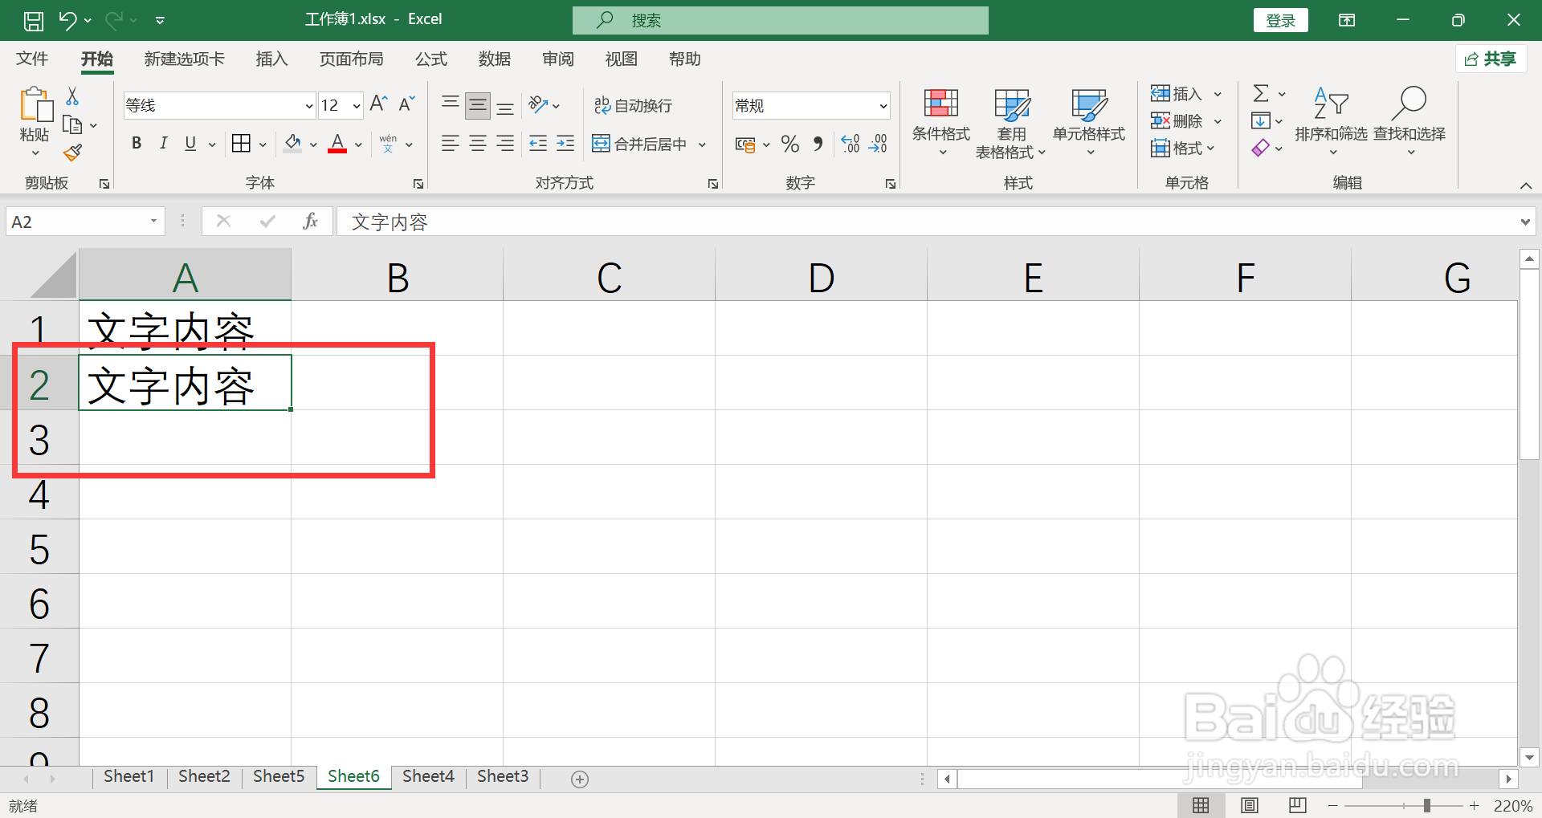Click 套用表格格式 format as table button
Image resolution: width=1542 pixels, height=818 pixels.
1011,123
